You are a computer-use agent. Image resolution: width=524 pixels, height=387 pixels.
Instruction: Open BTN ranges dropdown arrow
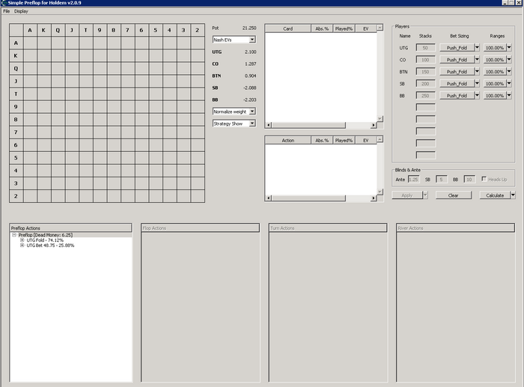(x=509, y=72)
